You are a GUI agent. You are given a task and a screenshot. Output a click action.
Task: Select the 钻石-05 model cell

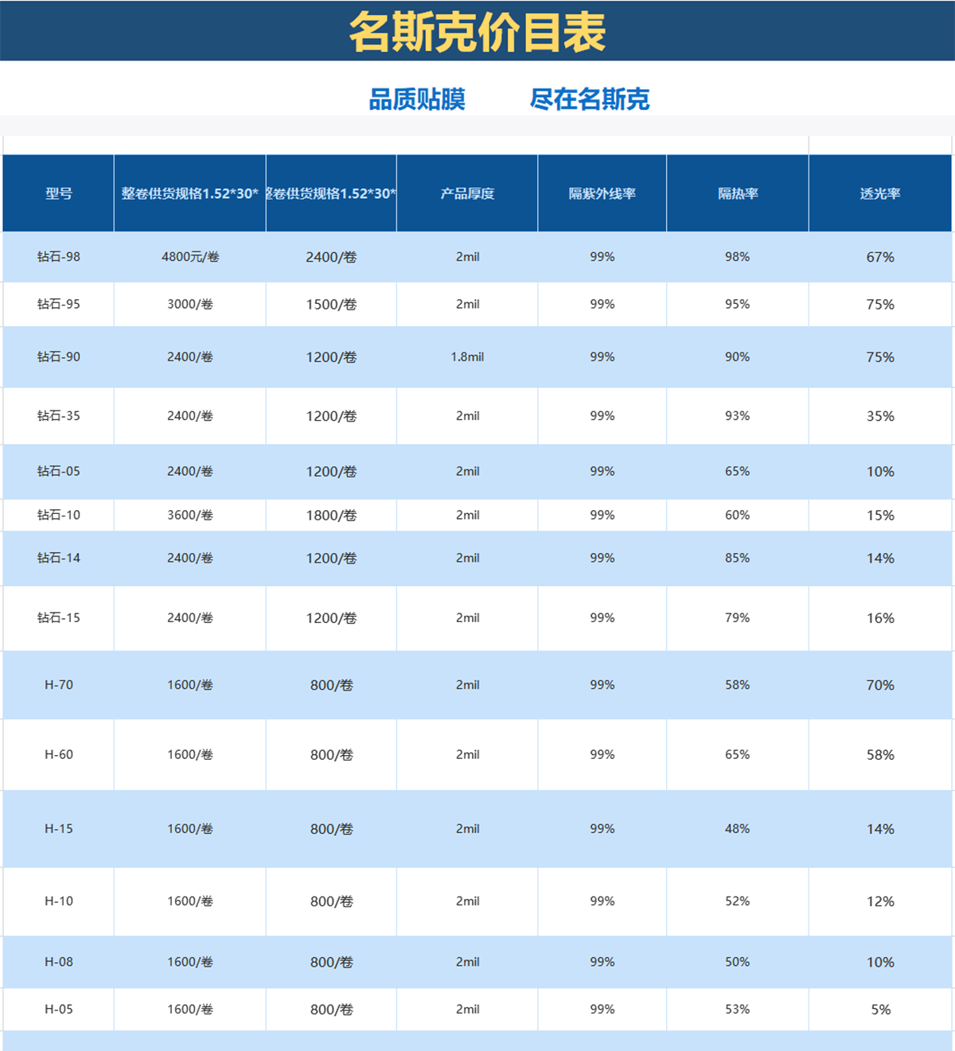click(59, 472)
